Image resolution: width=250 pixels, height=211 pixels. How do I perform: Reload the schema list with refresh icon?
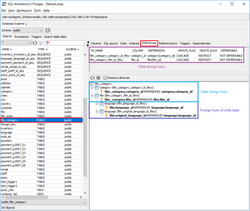[48, 30]
